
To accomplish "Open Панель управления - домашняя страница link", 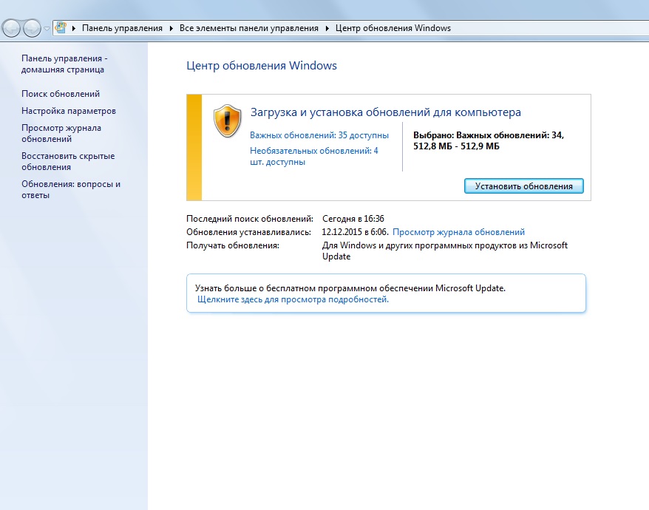I will pyautogui.click(x=64, y=64).
